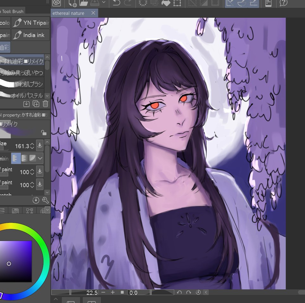Screen dimensions: 305x303
Task: Redo the undone action
Action: (128, 3)
